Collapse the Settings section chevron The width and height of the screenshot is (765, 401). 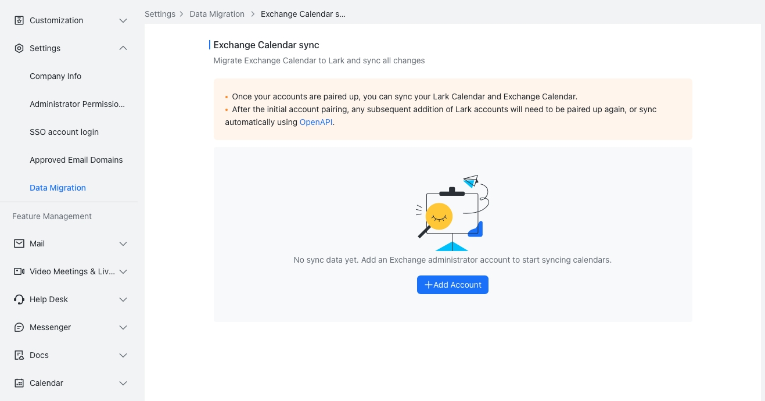[123, 48]
